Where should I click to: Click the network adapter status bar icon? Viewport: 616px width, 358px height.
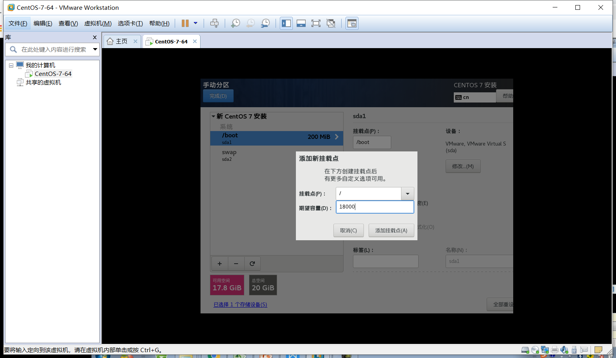545,350
